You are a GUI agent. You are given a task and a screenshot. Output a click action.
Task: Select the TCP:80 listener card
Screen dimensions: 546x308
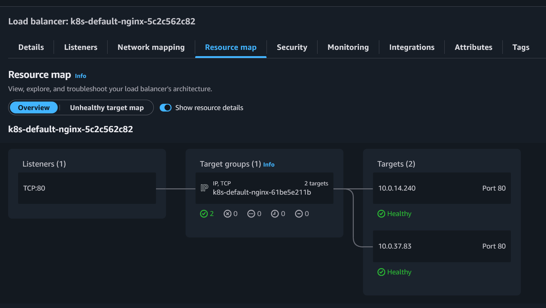tap(87, 188)
